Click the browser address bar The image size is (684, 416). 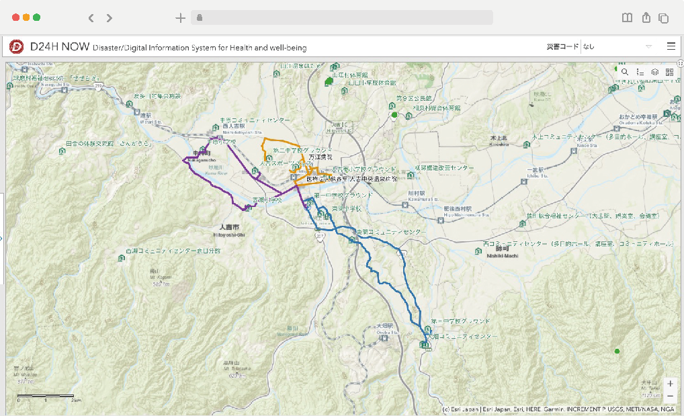point(341,18)
